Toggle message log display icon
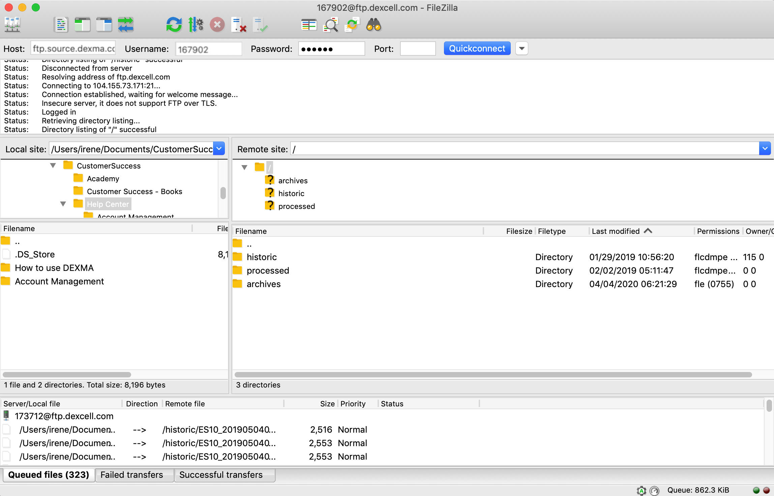This screenshot has height=496, width=774. coord(61,25)
